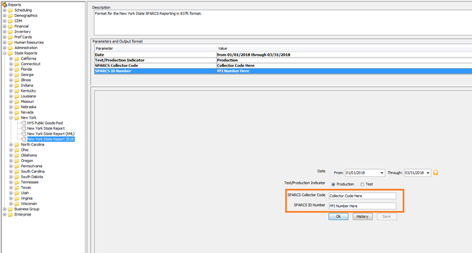This screenshot has width=472, height=253.
Task: Click the North Carolina folder icon
Action: pyautogui.click(x=17, y=145)
